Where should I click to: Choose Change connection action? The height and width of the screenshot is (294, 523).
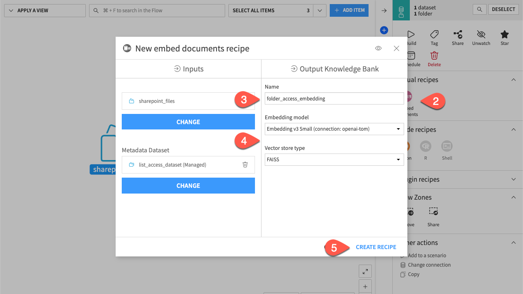(429, 265)
